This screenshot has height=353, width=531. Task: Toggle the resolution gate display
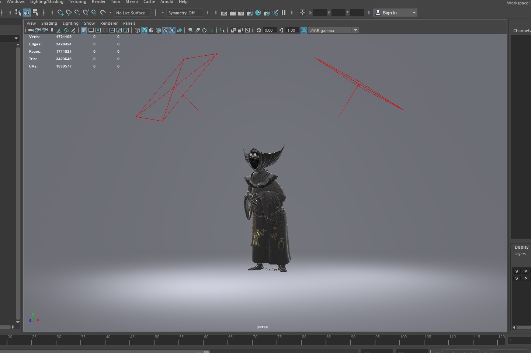coord(98,30)
